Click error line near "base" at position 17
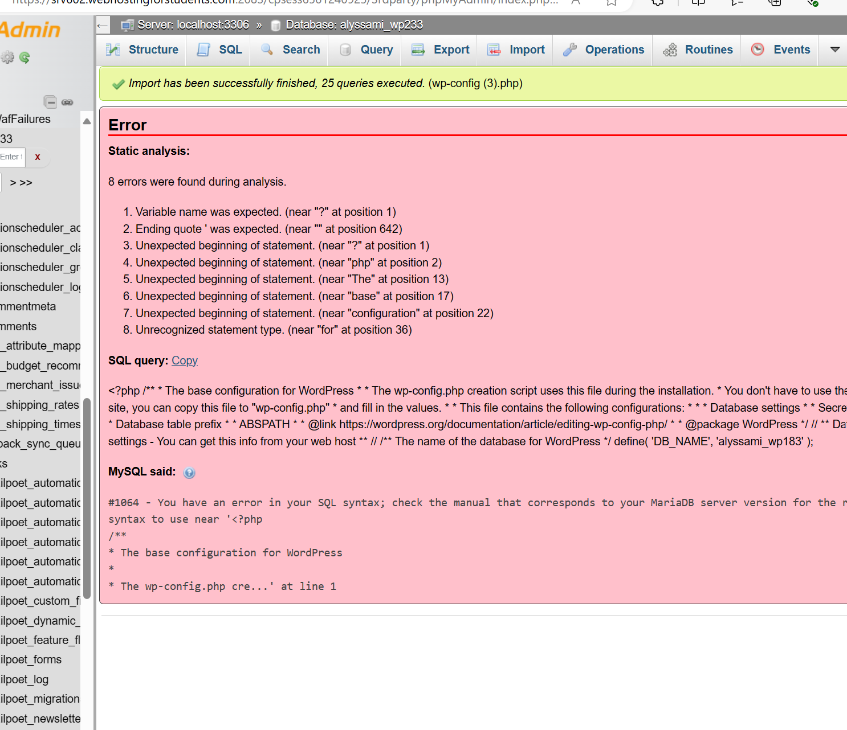This screenshot has height=730, width=847. coord(295,296)
